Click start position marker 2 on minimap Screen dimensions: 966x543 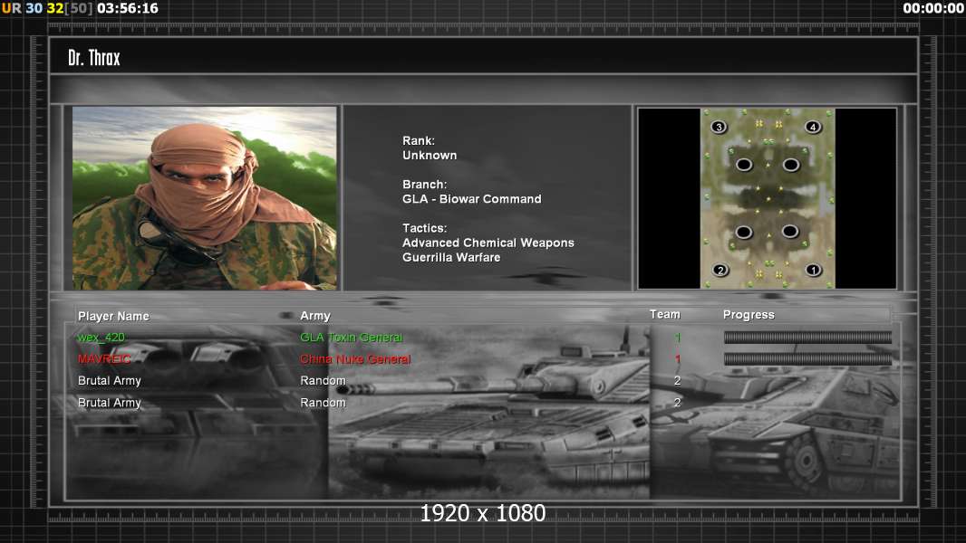pyautogui.click(x=720, y=270)
